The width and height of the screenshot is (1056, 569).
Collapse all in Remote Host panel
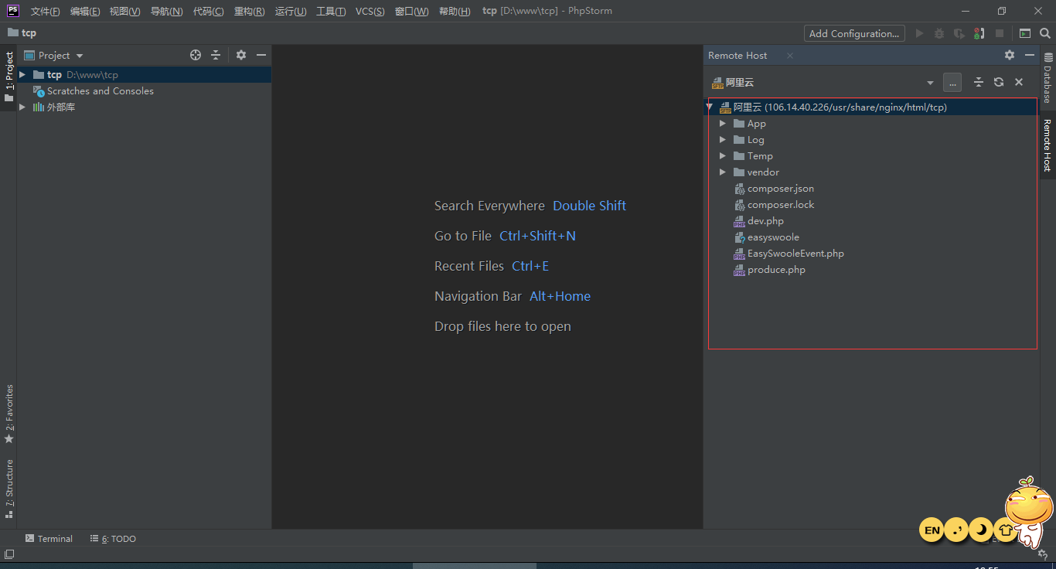pos(978,82)
